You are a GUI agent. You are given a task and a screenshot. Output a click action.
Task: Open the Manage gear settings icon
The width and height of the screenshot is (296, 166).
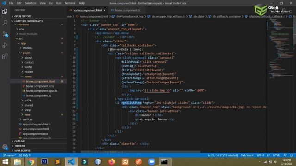5,147
